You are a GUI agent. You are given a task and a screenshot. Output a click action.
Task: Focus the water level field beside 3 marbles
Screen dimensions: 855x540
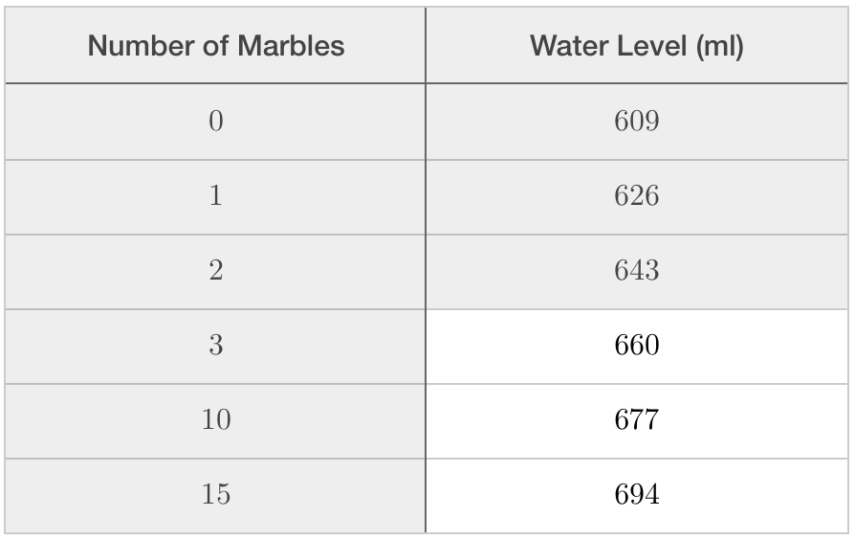coord(637,346)
